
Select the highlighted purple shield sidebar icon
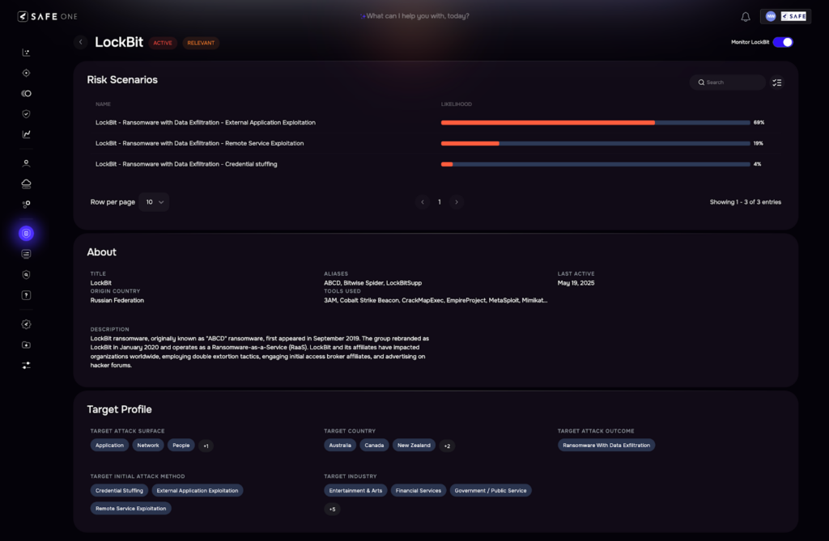[26, 234]
